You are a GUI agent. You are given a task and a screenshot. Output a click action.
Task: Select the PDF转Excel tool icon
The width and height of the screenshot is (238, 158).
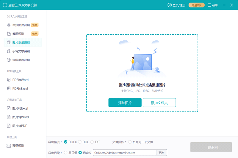tap(9, 88)
